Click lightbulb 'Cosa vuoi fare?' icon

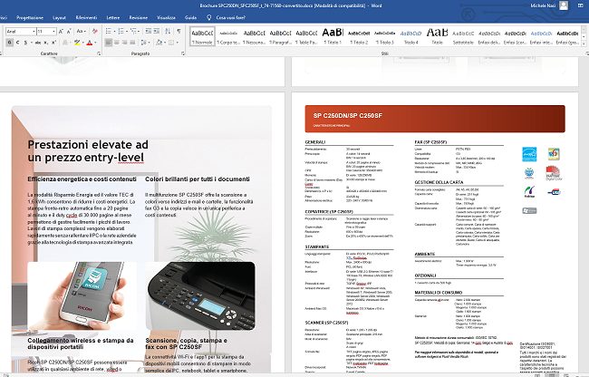pos(209,17)
